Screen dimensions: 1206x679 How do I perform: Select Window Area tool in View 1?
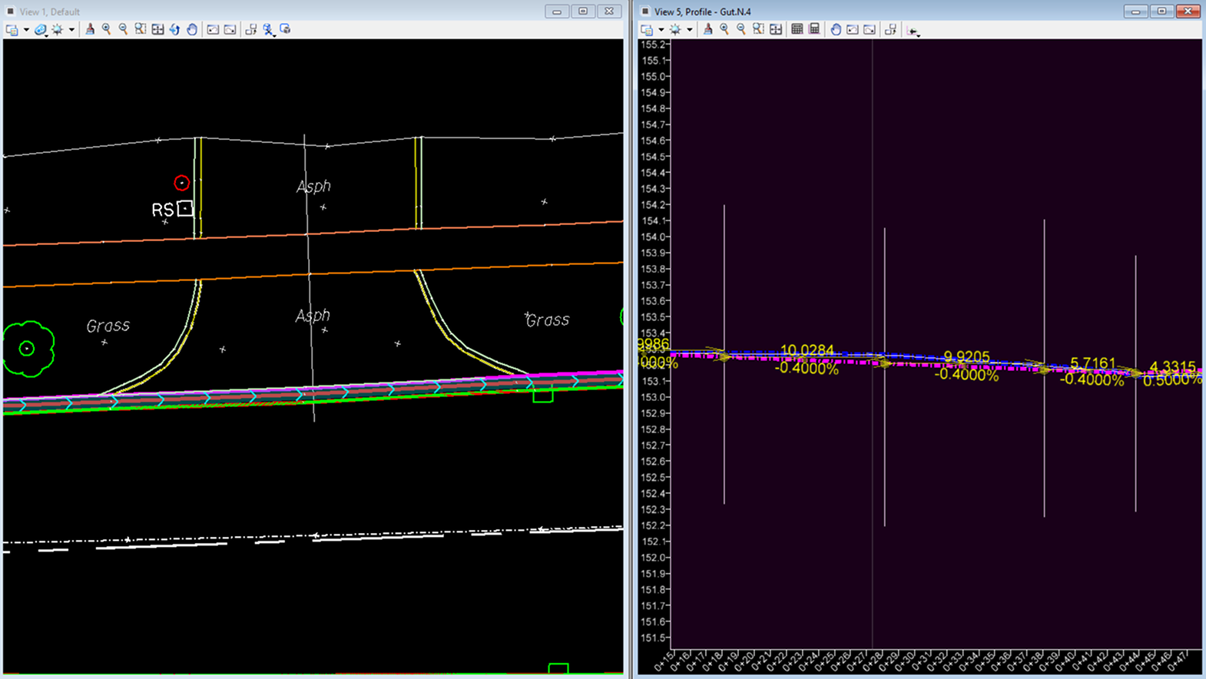tap(141, 29)
